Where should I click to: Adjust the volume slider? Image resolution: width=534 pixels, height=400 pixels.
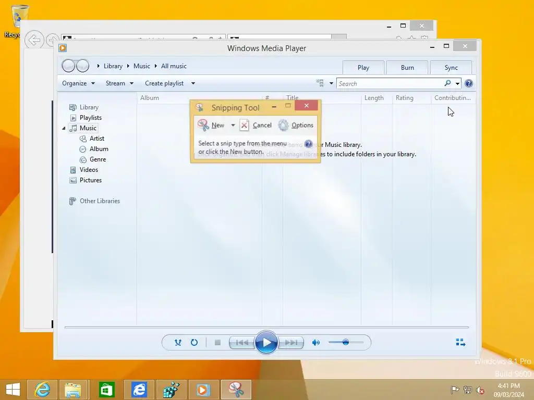point(346,342)
